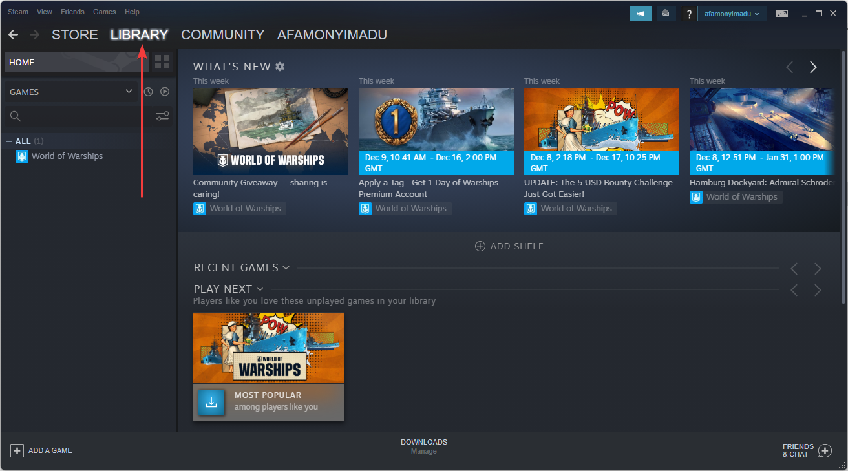Click game icon under Apply a Tag

click(365, 209)
